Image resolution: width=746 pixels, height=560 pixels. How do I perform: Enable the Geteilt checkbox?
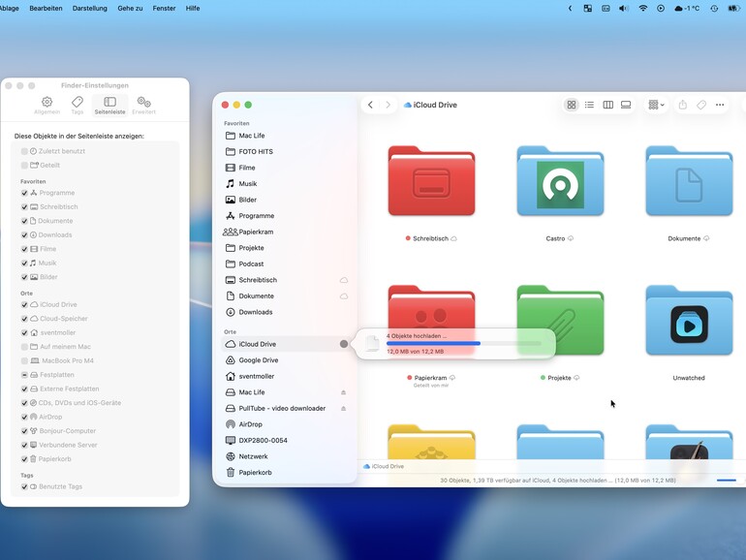tap(24, 165)
